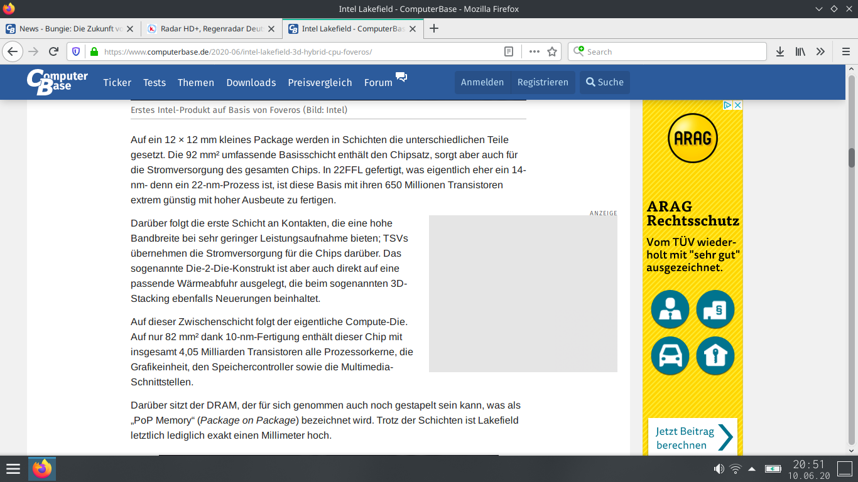
Task: Click the ComputerBase logo
Action: point(57,82)
